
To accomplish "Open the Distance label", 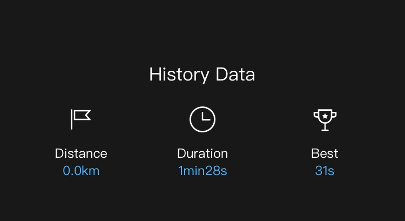I will tap(81, 153).
